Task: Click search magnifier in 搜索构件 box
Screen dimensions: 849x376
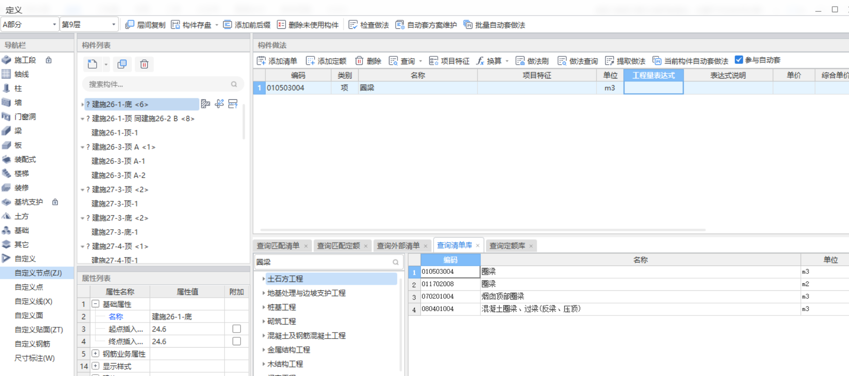Action: pos(234,84)
